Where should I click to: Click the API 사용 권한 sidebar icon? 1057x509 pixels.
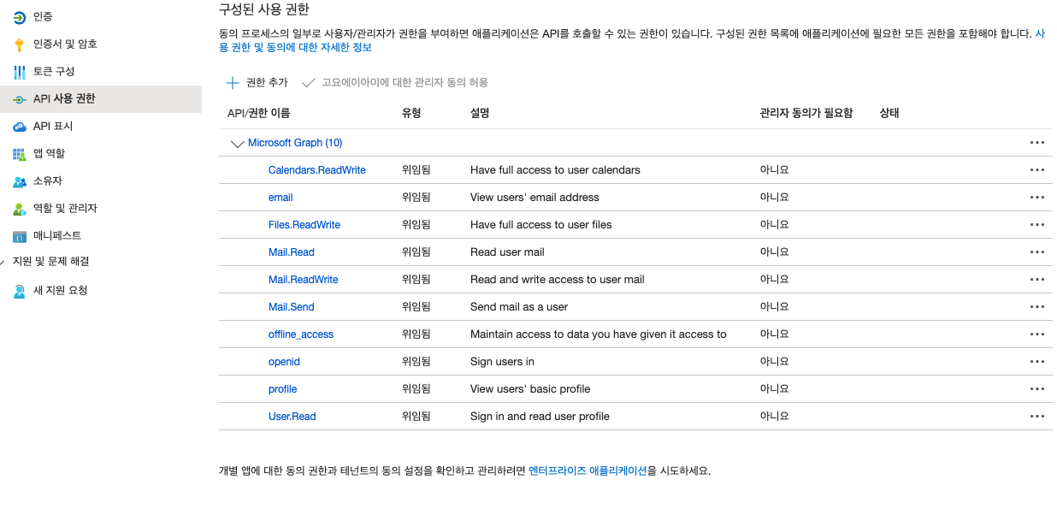click(19, 98)
